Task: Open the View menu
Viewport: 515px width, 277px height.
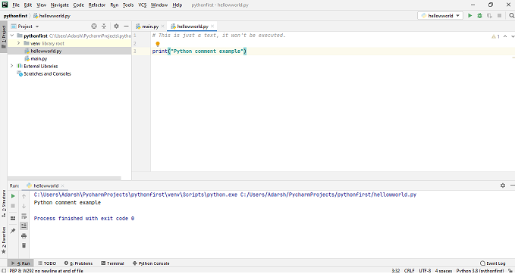Action: tap(42, 5)
